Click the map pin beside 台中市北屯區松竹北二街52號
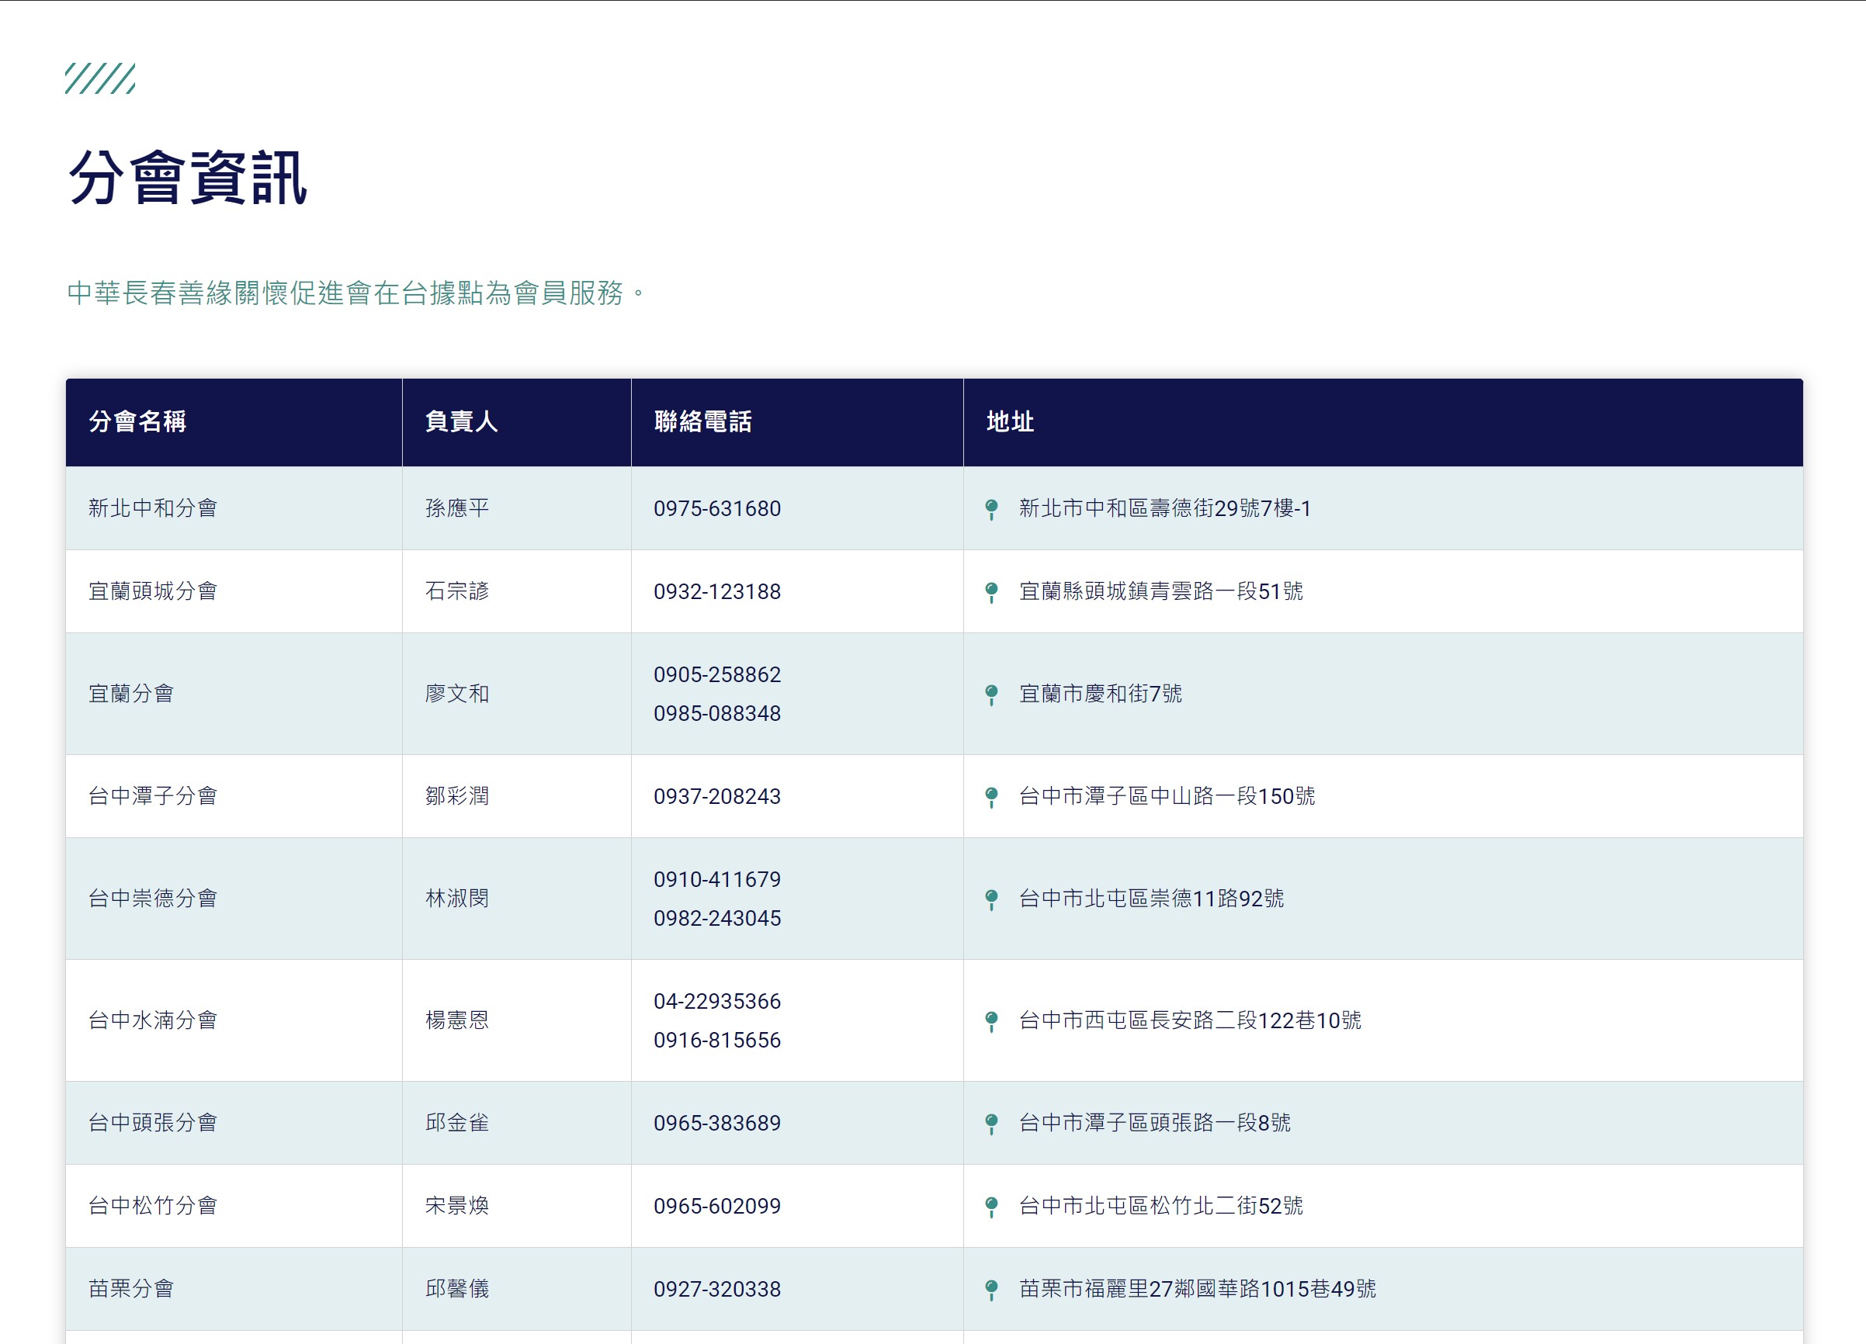The width and height of the screenshot is (1866, 1344). 991,1207
